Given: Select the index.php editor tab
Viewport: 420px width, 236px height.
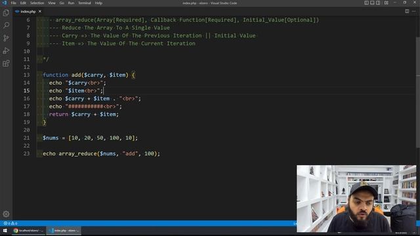Looking at the screenshot, I should [28, 11].
